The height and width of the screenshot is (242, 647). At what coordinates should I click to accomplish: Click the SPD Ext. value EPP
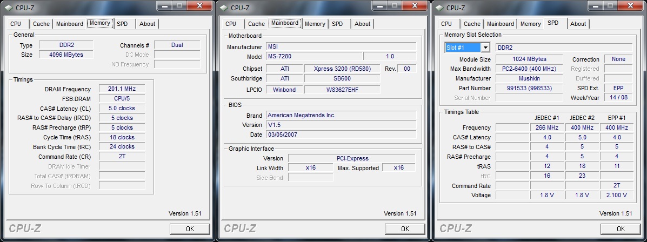(x=618, y=88)
